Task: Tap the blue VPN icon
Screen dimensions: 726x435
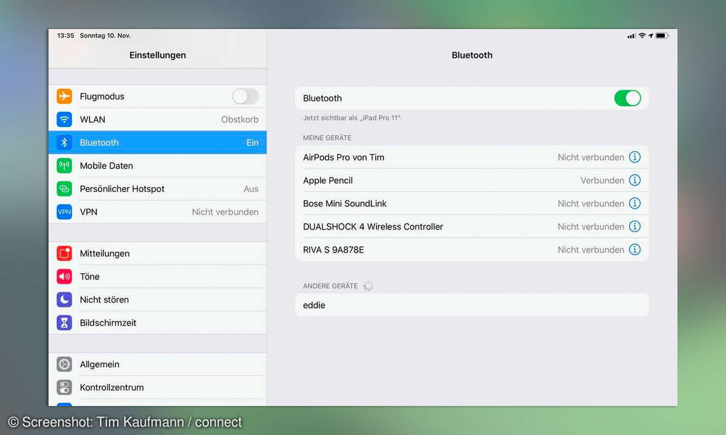Action: (64, 212)
